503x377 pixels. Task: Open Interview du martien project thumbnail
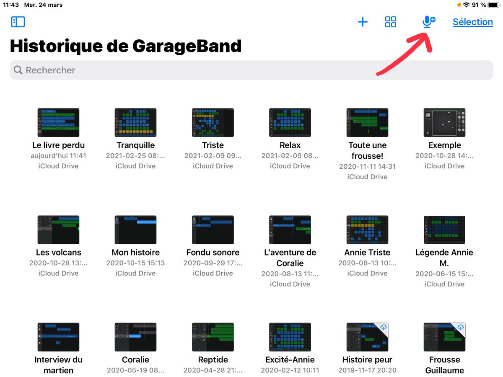(59, 337)
